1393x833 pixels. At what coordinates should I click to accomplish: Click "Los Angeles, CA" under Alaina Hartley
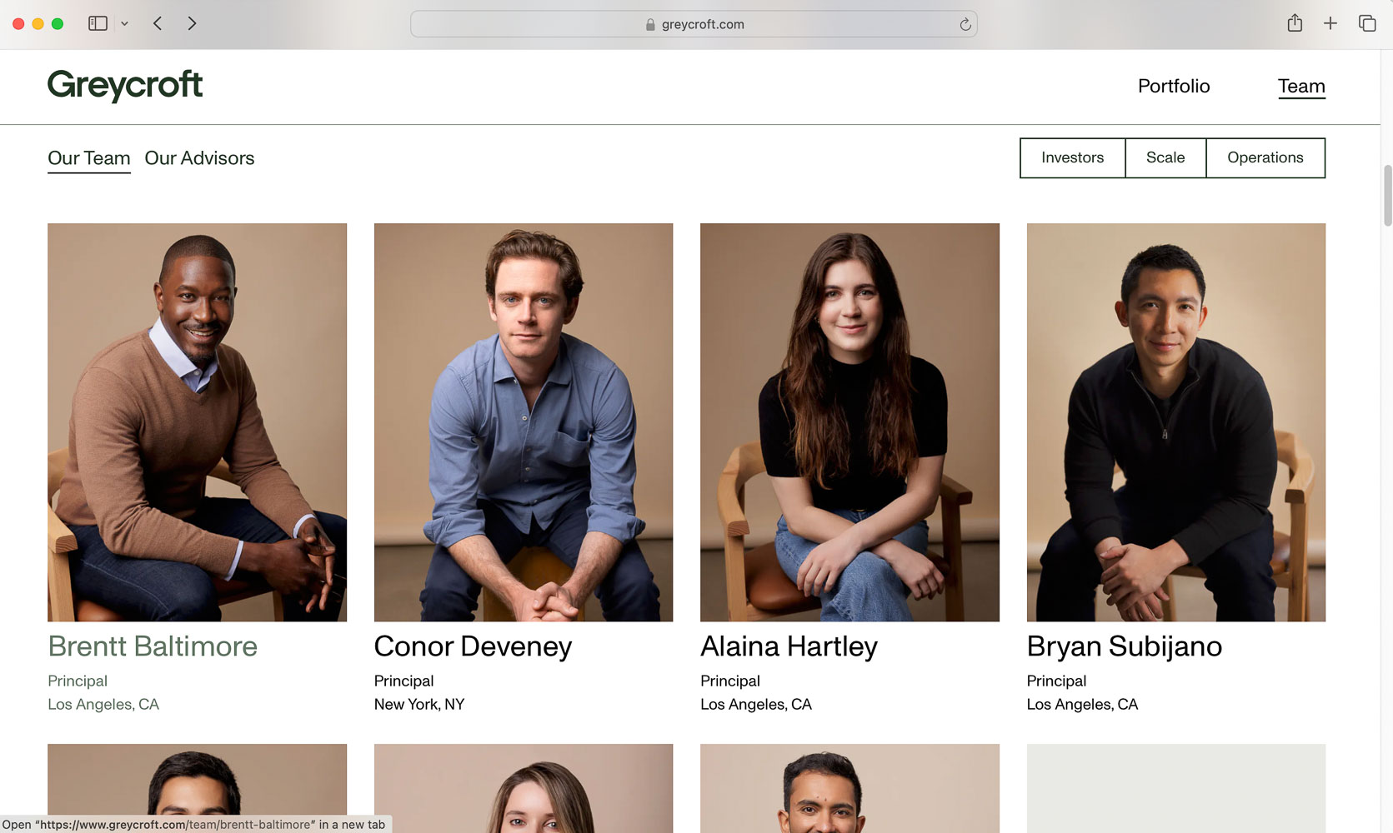[756, 705]
